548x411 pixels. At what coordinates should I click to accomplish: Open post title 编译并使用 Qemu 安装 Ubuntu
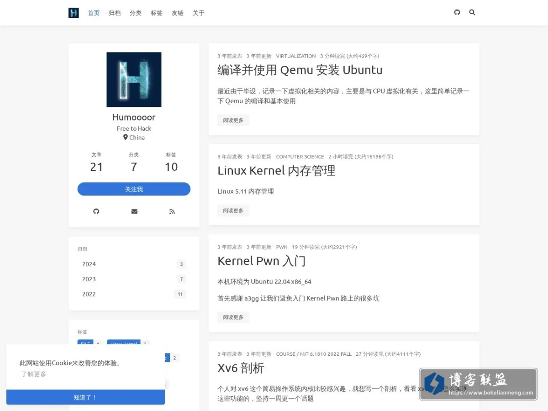click(x=300, y=70)
